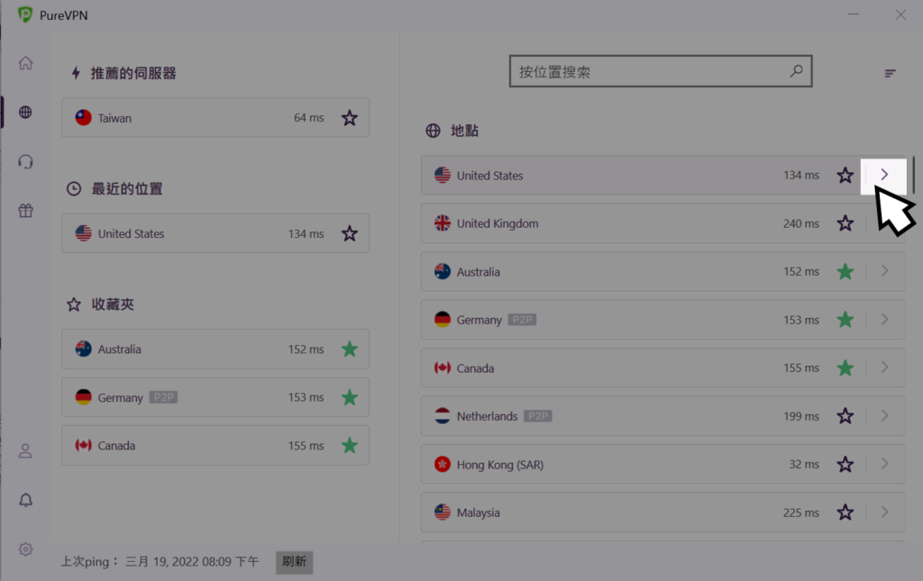The image size is (923, 581).
Task: Select Hong Kong (SAR) in locations list
Action: click(663, 464)
